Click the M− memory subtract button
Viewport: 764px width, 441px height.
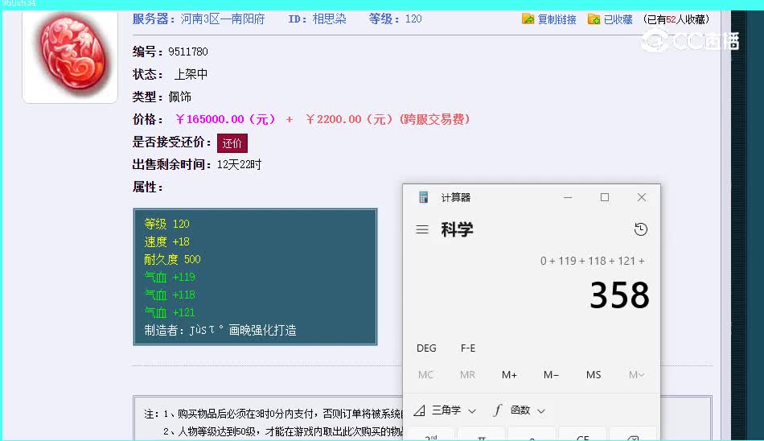[x=551, y=375]
